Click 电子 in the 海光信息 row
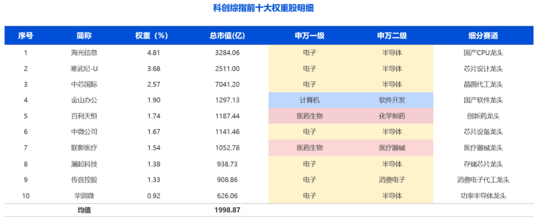Image resolution: width=536 pixels, height=218 pixels. coord(310,53)
